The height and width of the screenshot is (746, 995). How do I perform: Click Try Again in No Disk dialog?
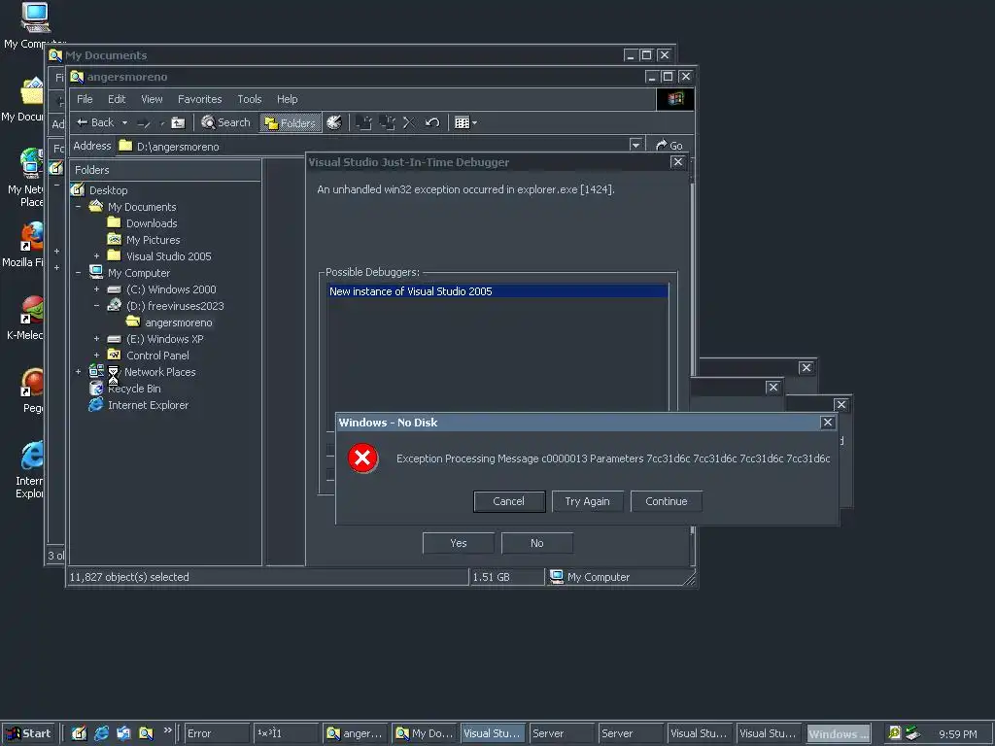pyautogui.click(x=588, y=501)
